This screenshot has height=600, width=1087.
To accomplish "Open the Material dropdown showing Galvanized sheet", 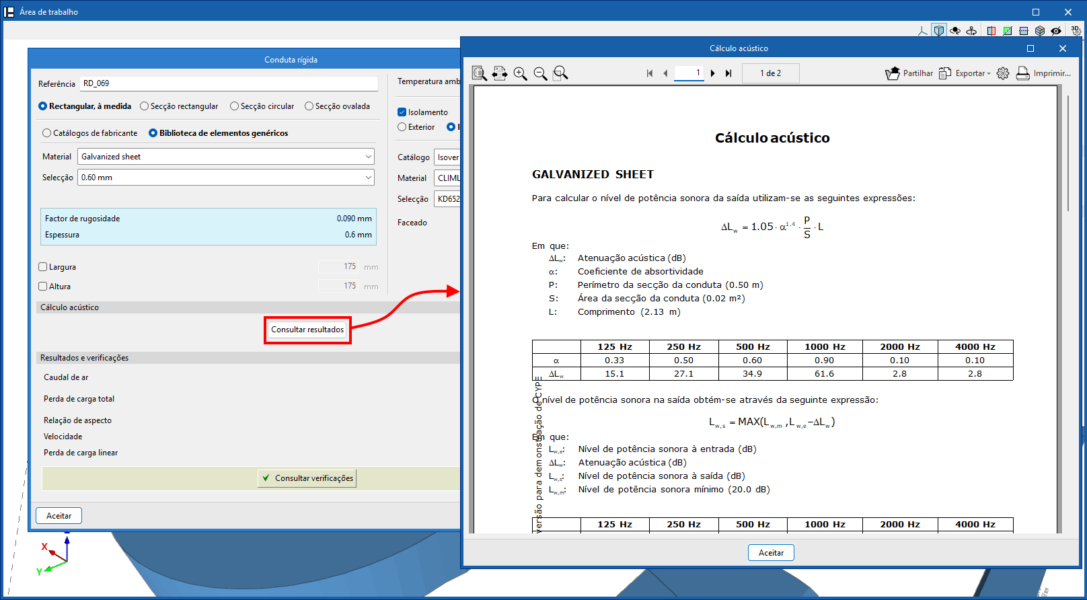I will 226,157.
